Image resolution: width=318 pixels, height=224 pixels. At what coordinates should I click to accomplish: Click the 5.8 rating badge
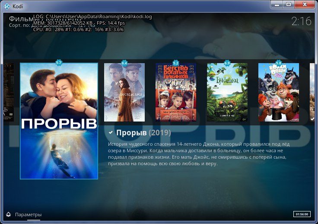[278, 63]
